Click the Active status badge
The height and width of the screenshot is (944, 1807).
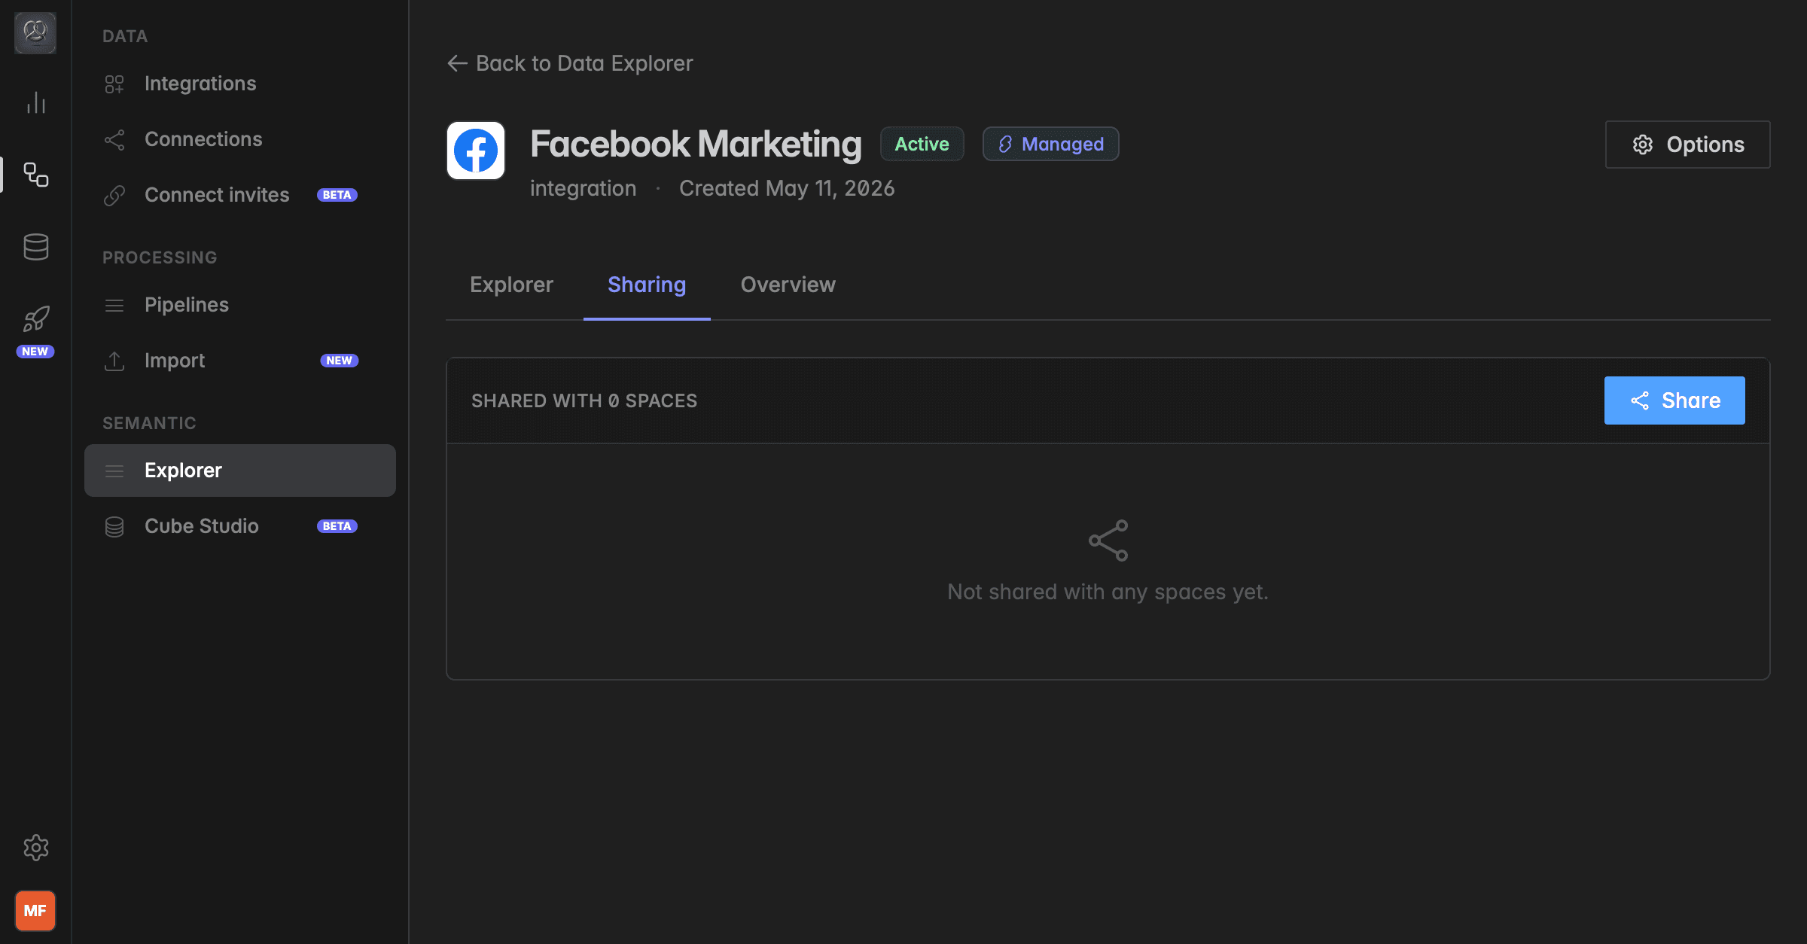point(922,144)
